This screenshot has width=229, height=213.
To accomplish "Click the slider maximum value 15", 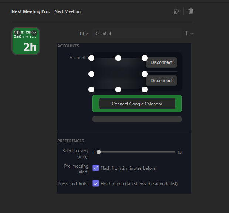I will click(x=179, y=152).
